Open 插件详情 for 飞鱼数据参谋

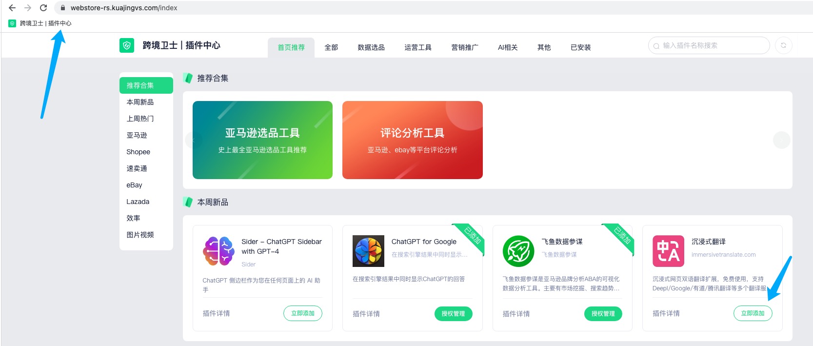coord(516,314)
